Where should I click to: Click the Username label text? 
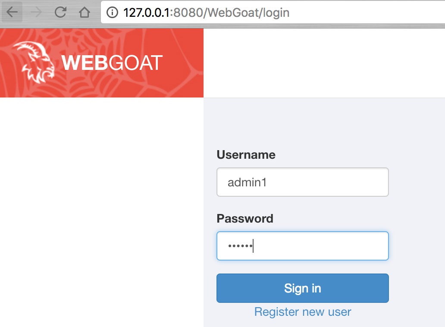pos(246,155)
